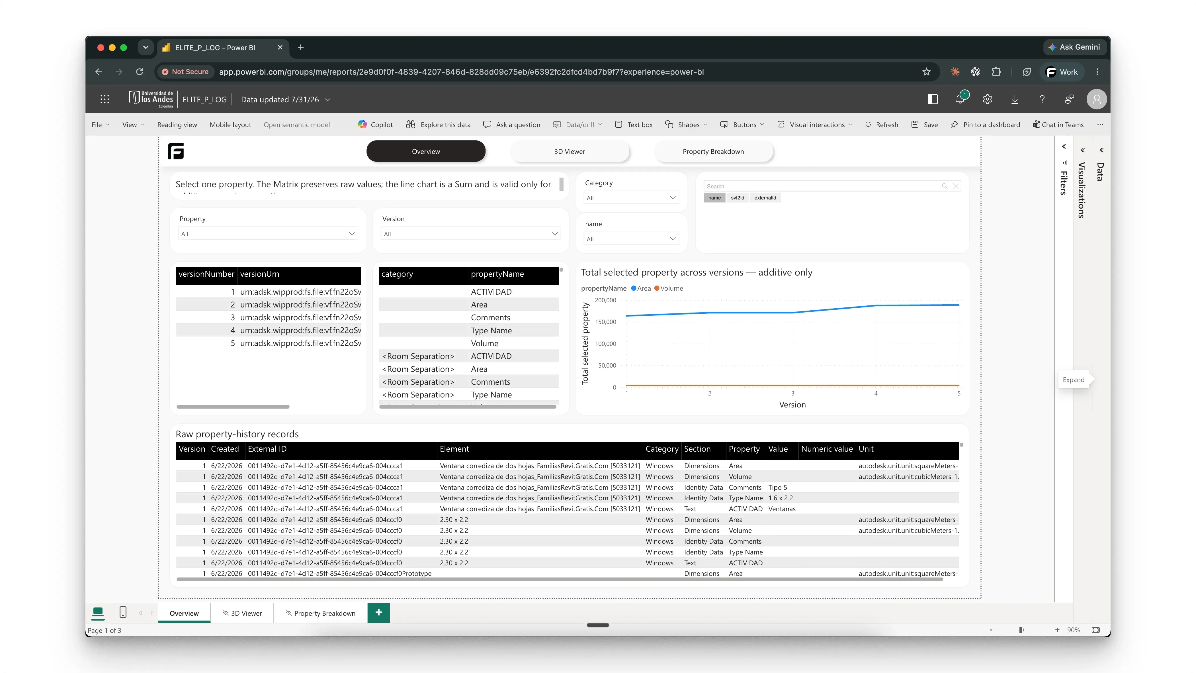Clear the search box with X icon
The height and width of the screenshot is (673, 1196).
[955, 186]
